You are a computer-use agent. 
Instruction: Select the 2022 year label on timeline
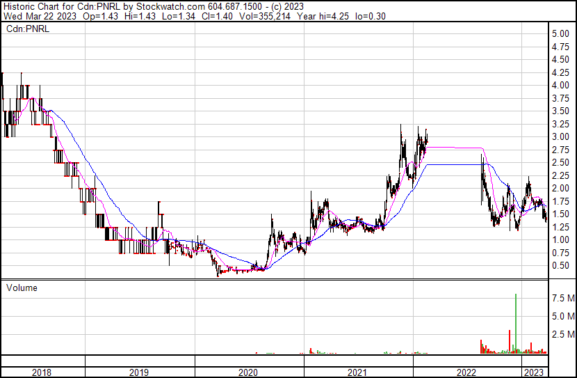click(466, 372)
